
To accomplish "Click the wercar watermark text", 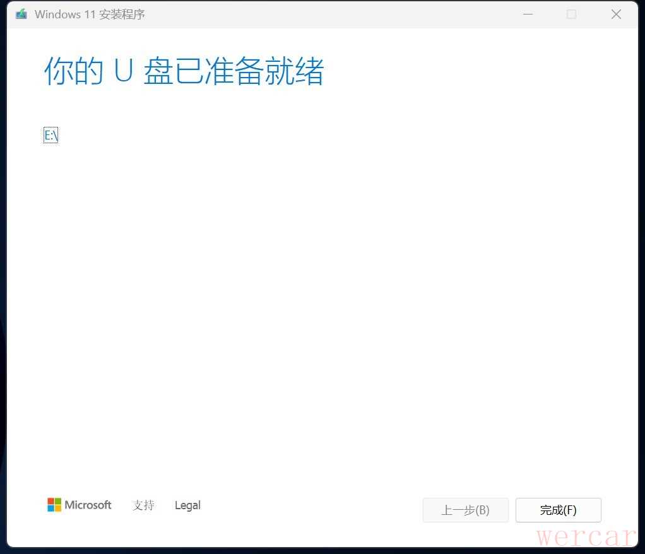I will click(586, 536).
